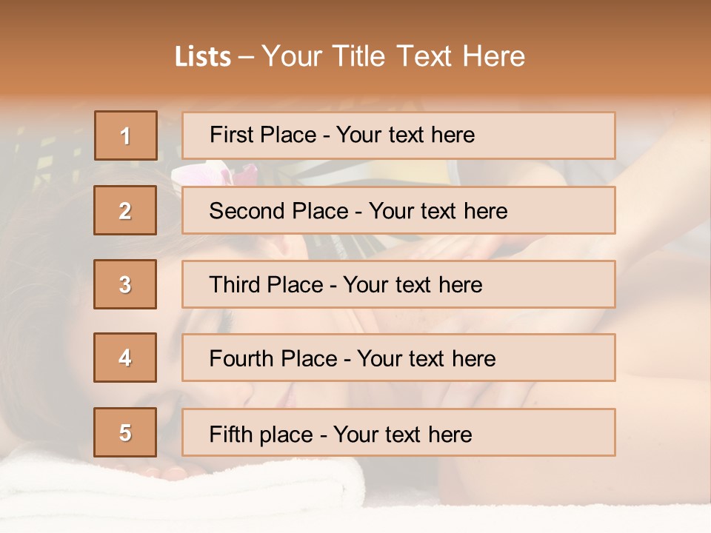
Task: Click the number 5 box
Action: click(125, 432)
